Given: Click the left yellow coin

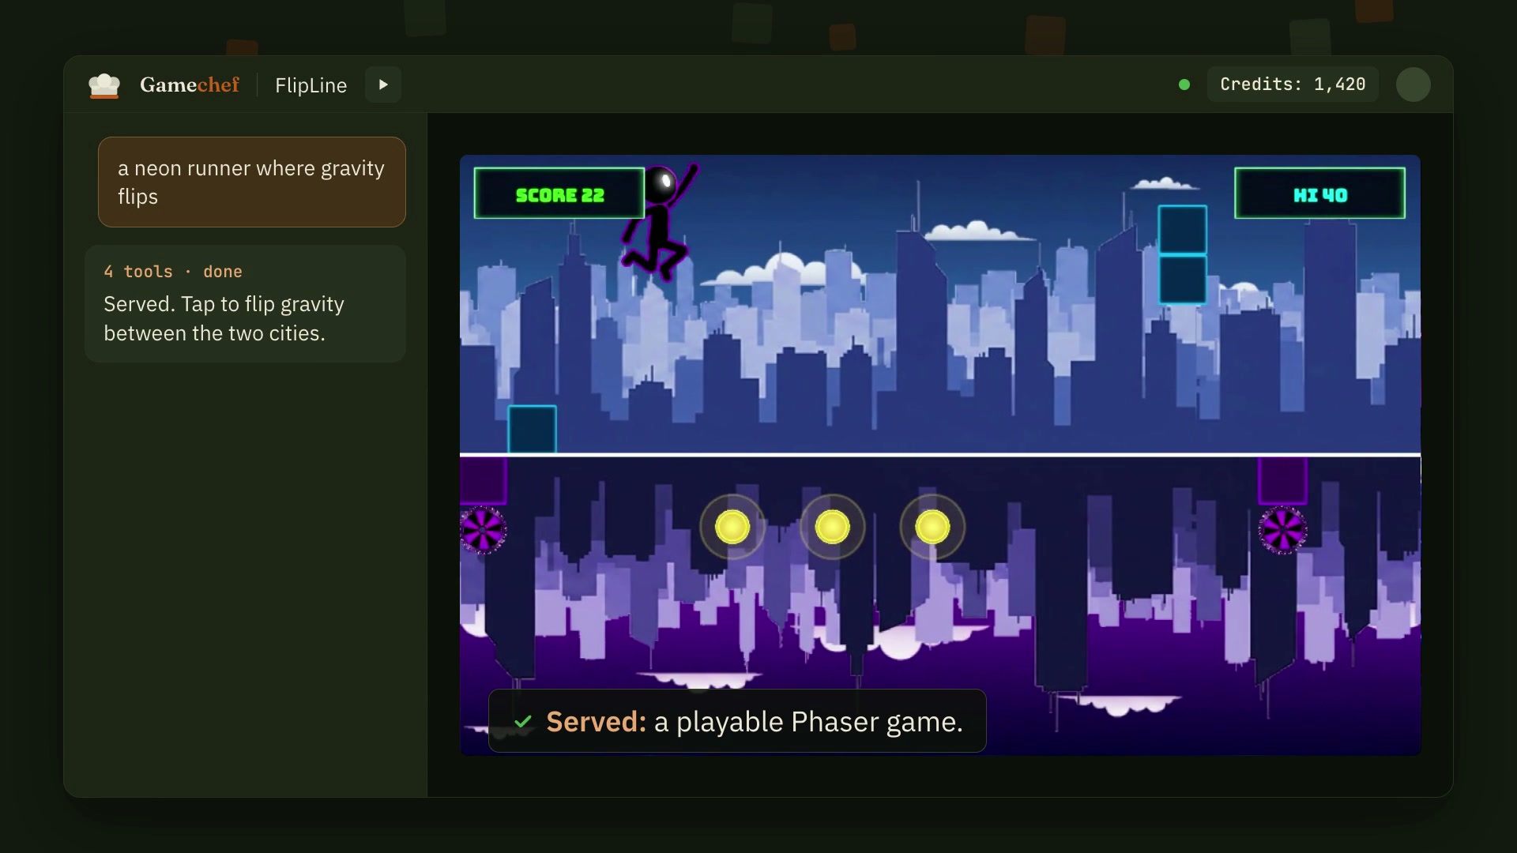Looking at the screenshot, I should [732, 527].
